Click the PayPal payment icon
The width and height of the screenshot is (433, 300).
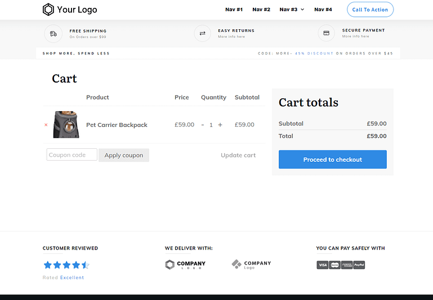[x=359, y=265]
